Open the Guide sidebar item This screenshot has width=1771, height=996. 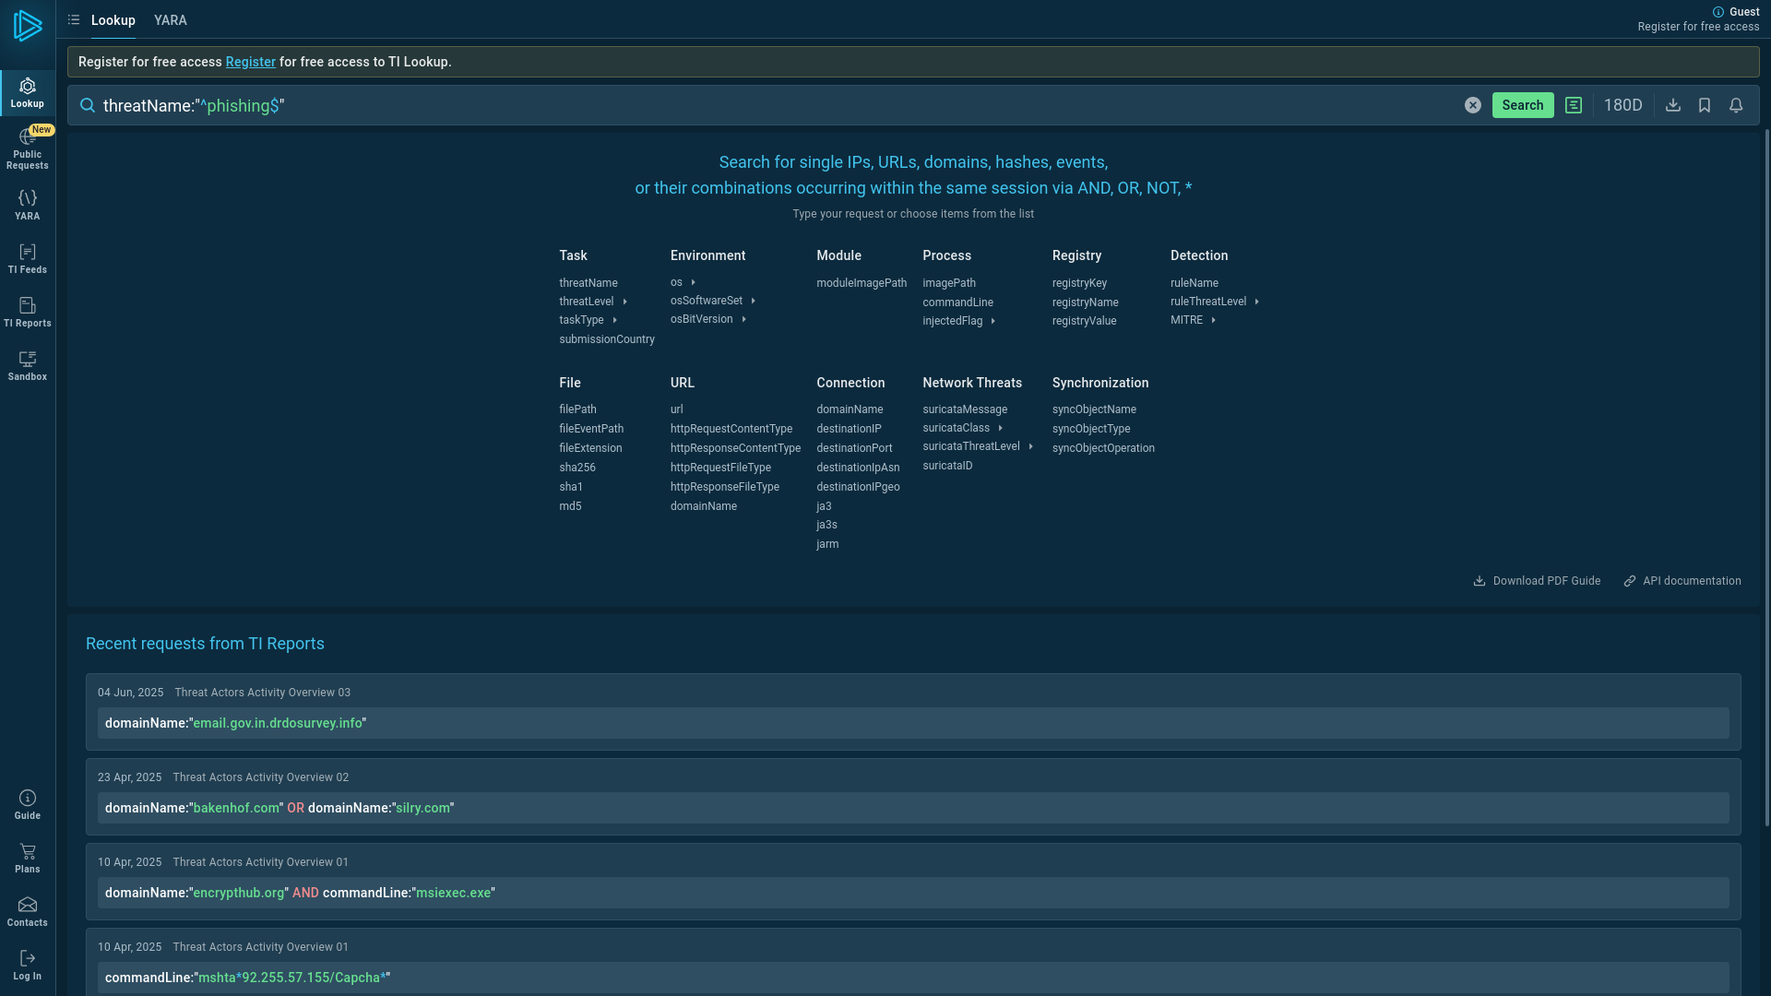[x=28, y=805]
